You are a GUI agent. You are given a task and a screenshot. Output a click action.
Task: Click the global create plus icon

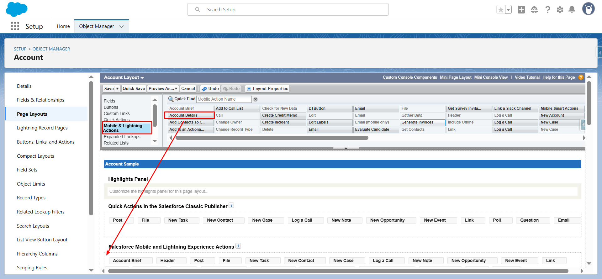[521, 10]
